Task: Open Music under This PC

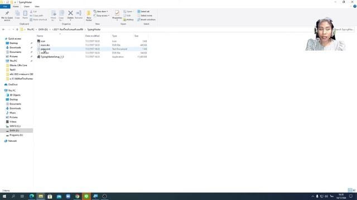Action: 12,113
